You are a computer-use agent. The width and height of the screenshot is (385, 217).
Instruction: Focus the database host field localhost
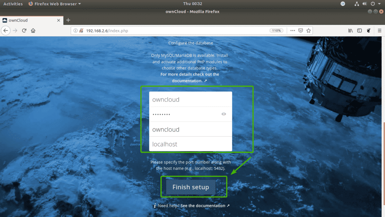pyautogui.click(x=190, y=144)
